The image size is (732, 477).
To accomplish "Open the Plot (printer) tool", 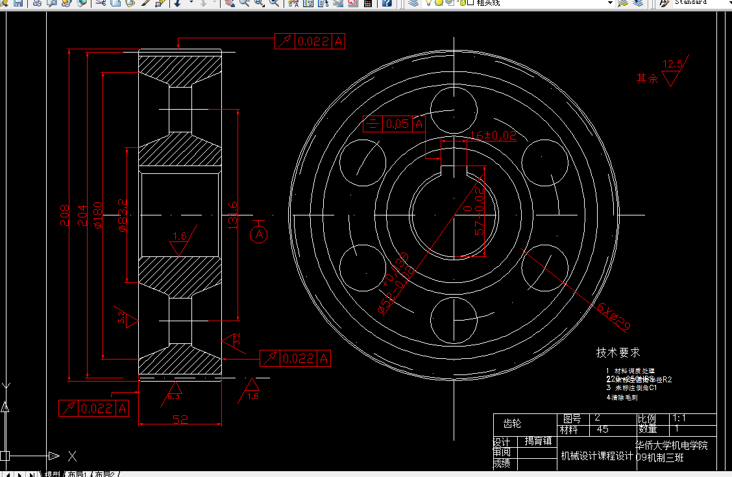I will 37,3.
